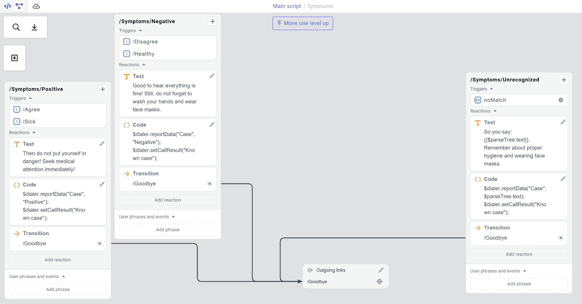
Task: Collapse the Positive state Text reaction
Action: [102, 144]
